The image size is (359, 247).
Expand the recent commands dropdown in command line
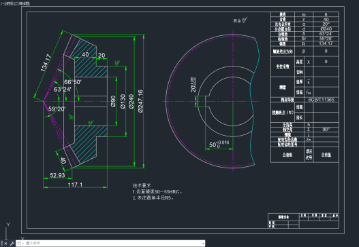[x=20, y=244]
